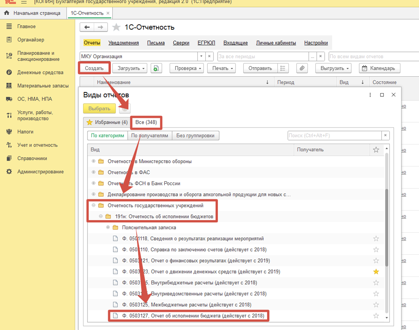The height and width of the screenshot is (330, 419).
Task: Clear the search field in Виды отчетов
Action: point(385,135)
